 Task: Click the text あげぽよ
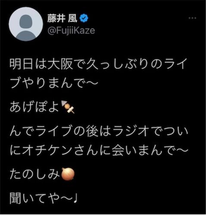coord(35,107)
